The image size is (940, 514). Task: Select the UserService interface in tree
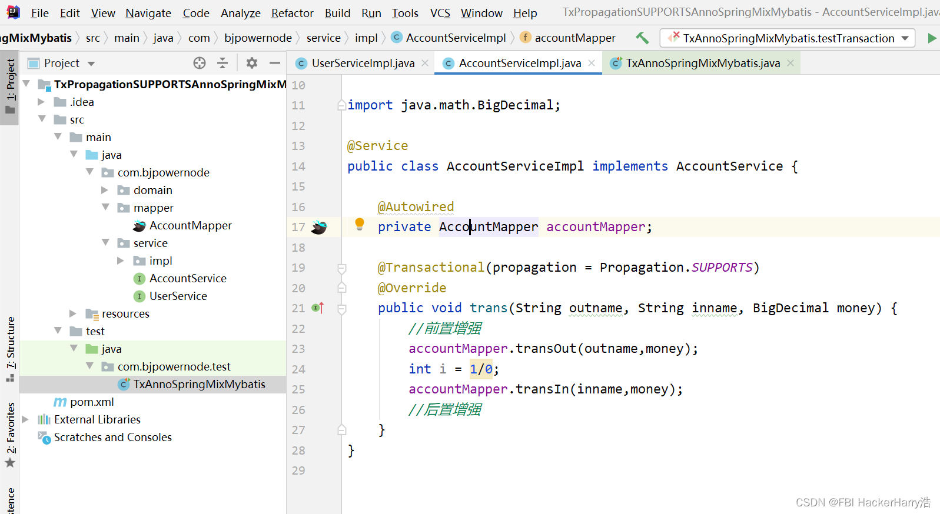coord(178,296)
